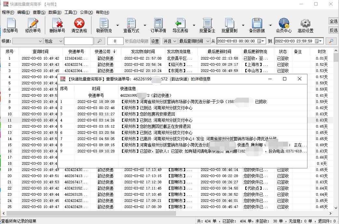Viewport: 339px width, 224px height.
Task: Click the 反选 button
Action: (333, 30)
